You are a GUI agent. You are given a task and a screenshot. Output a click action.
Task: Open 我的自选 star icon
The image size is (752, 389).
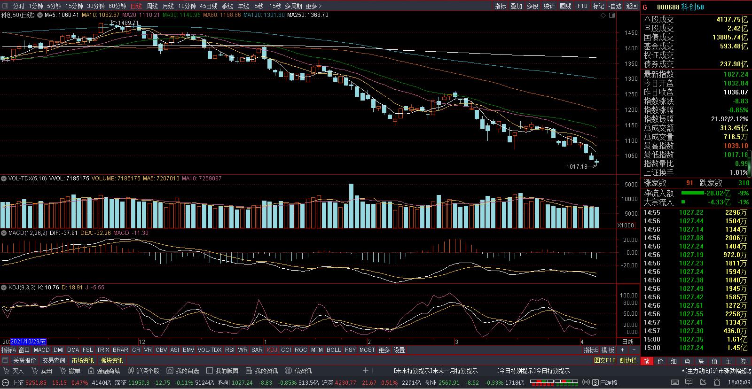click(170, 371)
